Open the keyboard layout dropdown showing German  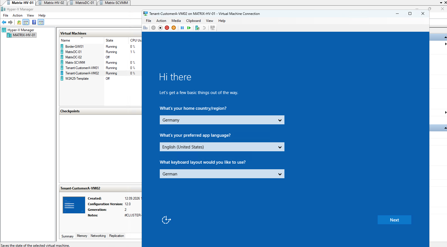(x=222, y=174)
